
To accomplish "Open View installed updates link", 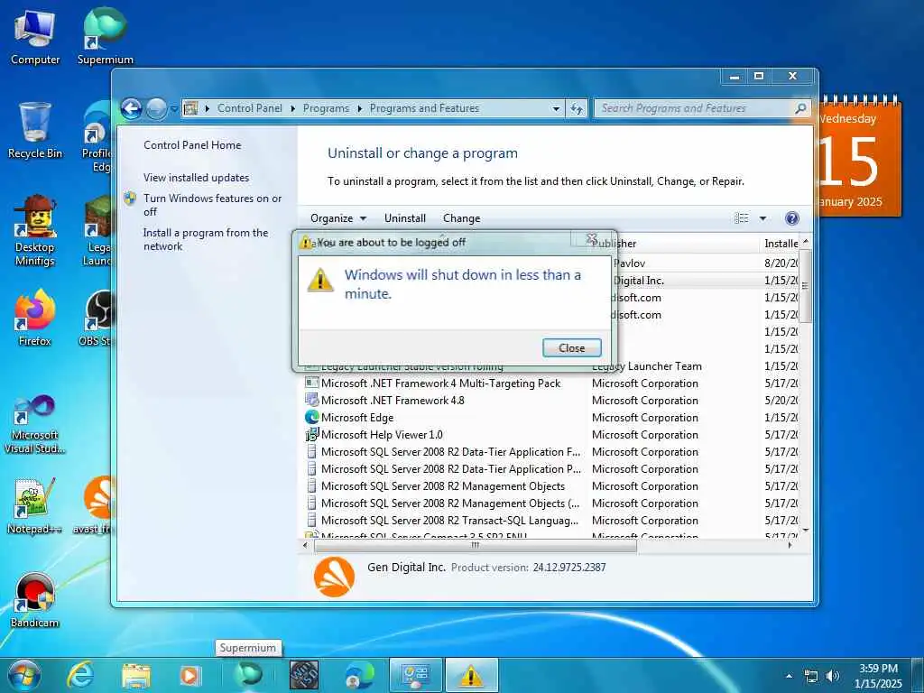I will [196, 178].
